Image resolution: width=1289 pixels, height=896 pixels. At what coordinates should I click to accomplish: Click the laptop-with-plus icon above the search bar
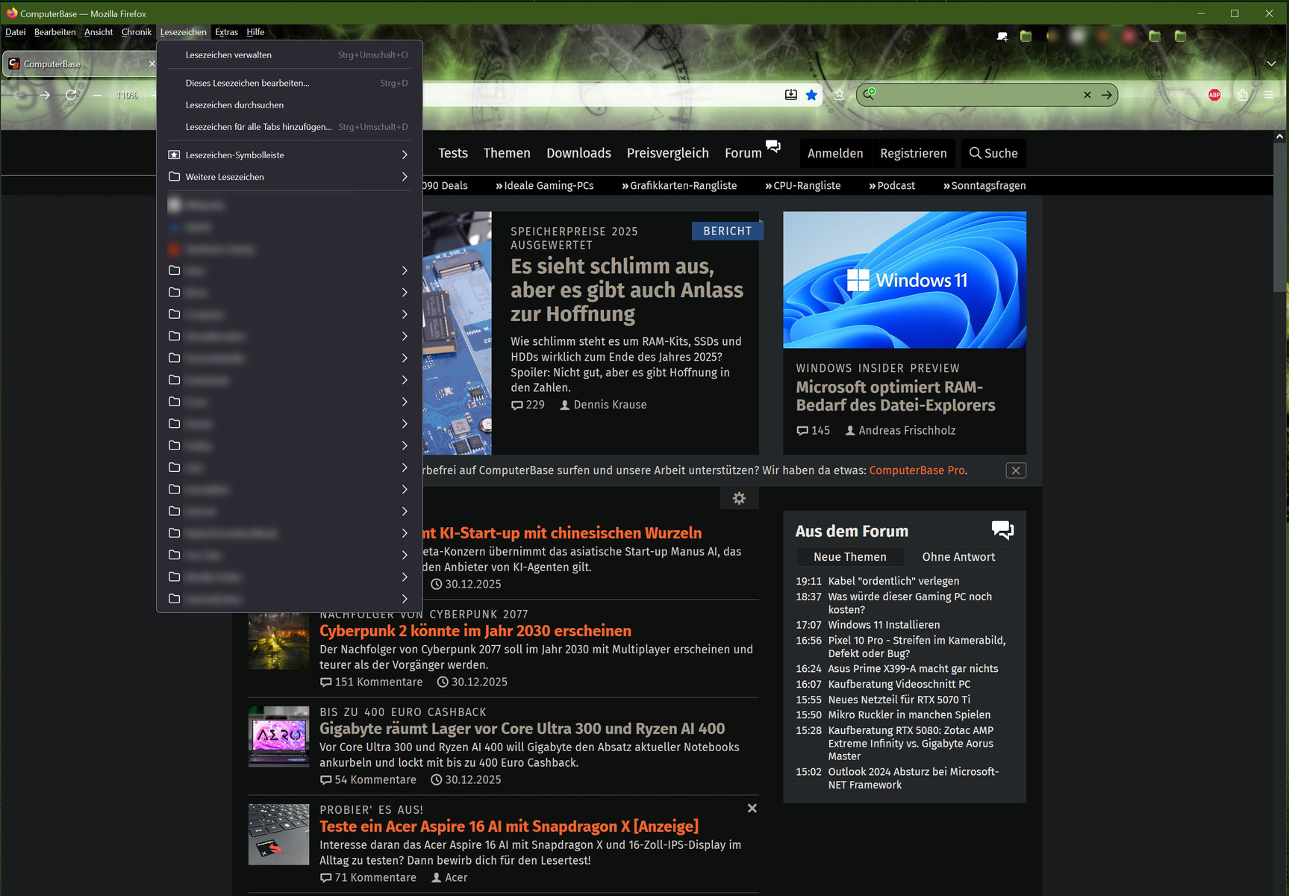click(1002, 36)
